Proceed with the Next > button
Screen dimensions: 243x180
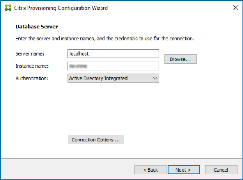click(x=183, y=170)
